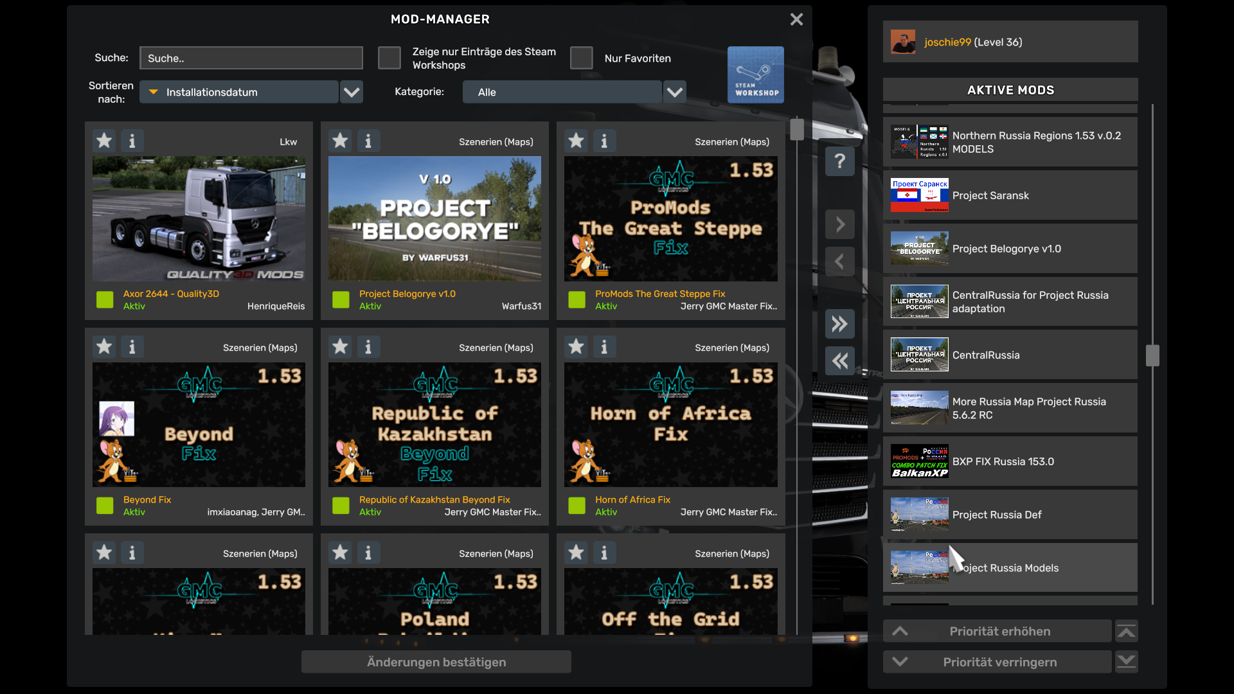1234x694 pixels.
Task: Select Project Russia Def entry
Action: [1010, 515]
